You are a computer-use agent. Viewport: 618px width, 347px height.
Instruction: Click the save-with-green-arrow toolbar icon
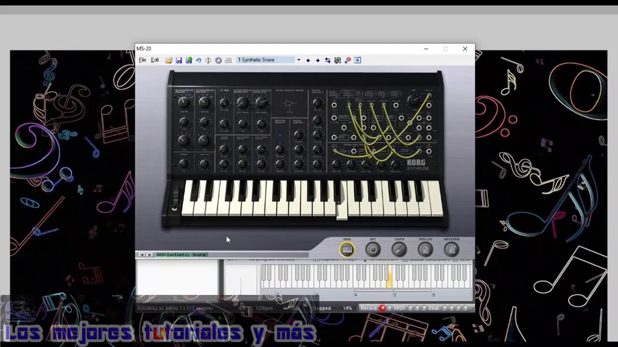189,60
